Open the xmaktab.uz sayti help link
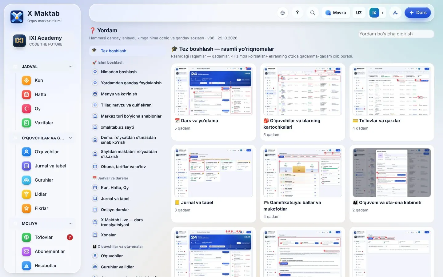Screen dimensions: 443x277 127,127
